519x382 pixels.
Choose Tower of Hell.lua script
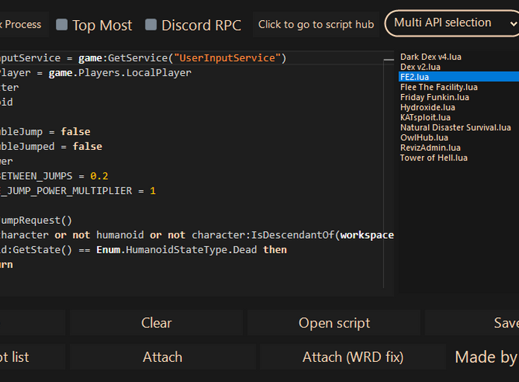433,157
